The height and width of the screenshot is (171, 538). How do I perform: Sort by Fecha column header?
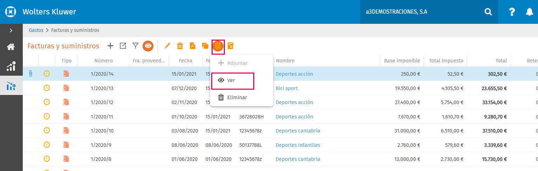click(185, 61)
